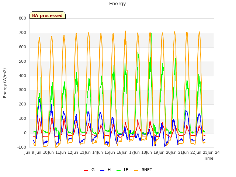
Task: Click the red G legend swatch
Action: pos(86,170)
